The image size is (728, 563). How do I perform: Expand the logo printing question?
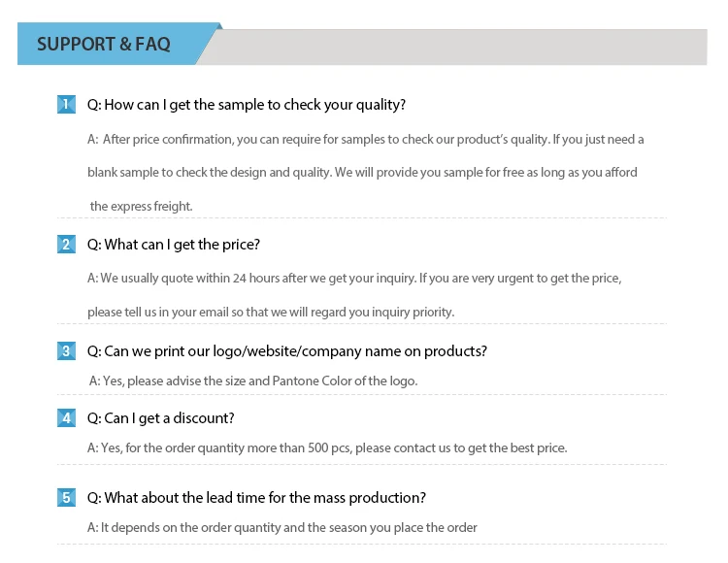coord(287,350)
